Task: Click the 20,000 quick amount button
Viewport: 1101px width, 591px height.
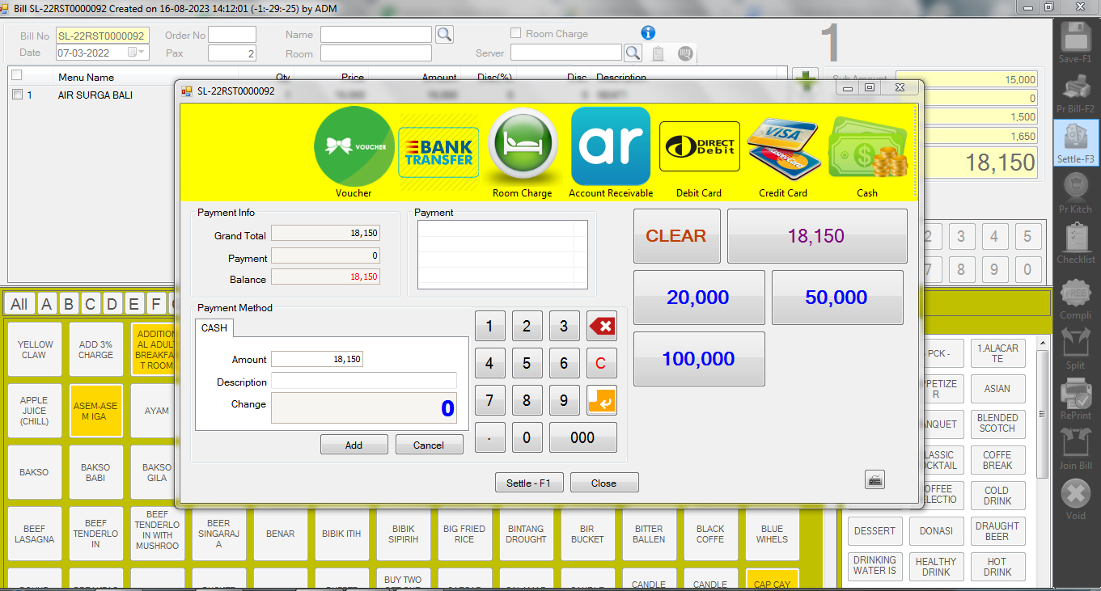Action: pyautogui.click(x=699, y=298)
